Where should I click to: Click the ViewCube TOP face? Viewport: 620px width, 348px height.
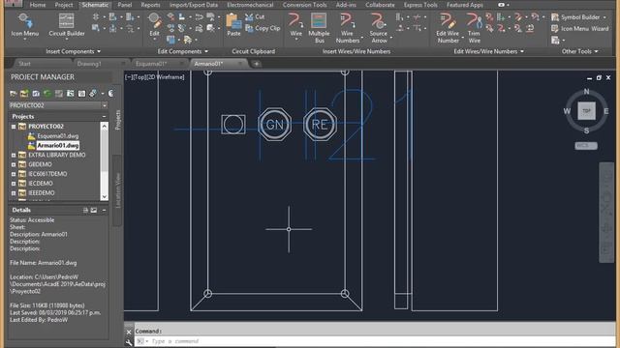tap(586, 111)
